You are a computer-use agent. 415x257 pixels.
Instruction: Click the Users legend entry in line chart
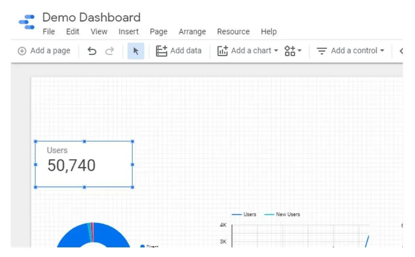click(244, 214)
